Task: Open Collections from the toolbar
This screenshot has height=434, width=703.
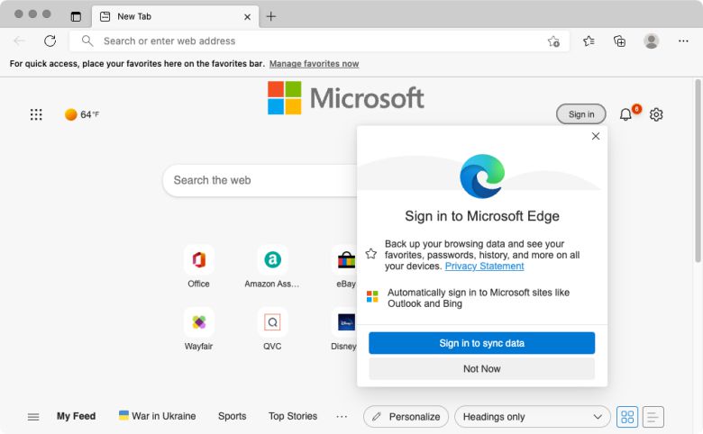Action: click(x=619, y=41)
